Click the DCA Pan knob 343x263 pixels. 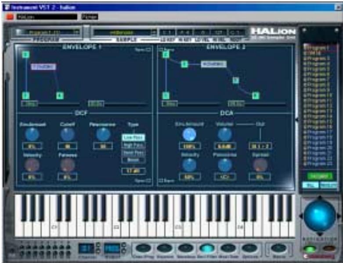click(225, 165)
